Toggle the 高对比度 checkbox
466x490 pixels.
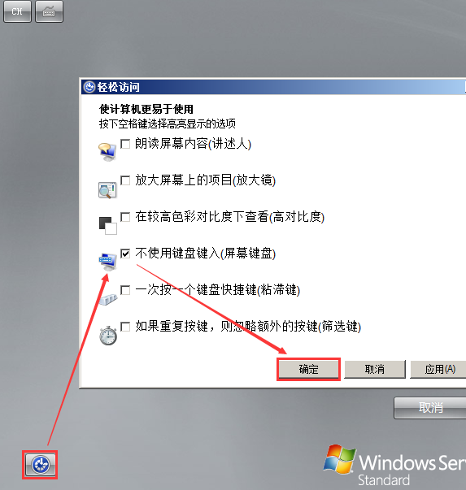coord(125,217)
